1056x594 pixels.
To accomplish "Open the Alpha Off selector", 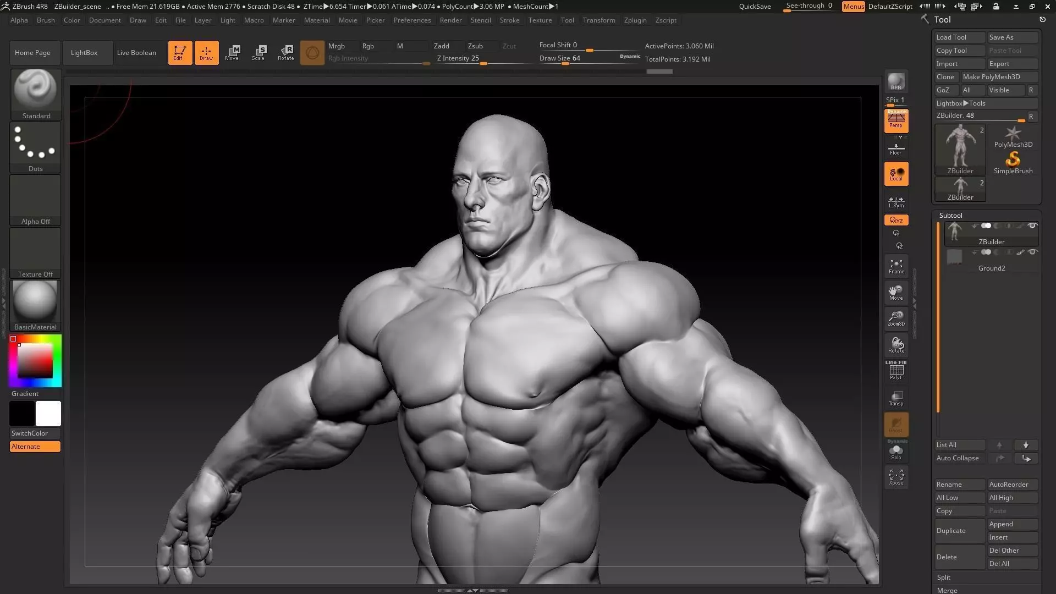I will 36,200.
